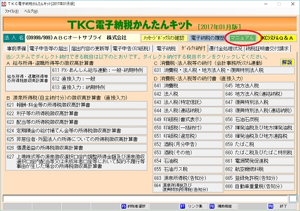Select 666 自動車重量税(告知分) button
300x211 pixels.
259,186
